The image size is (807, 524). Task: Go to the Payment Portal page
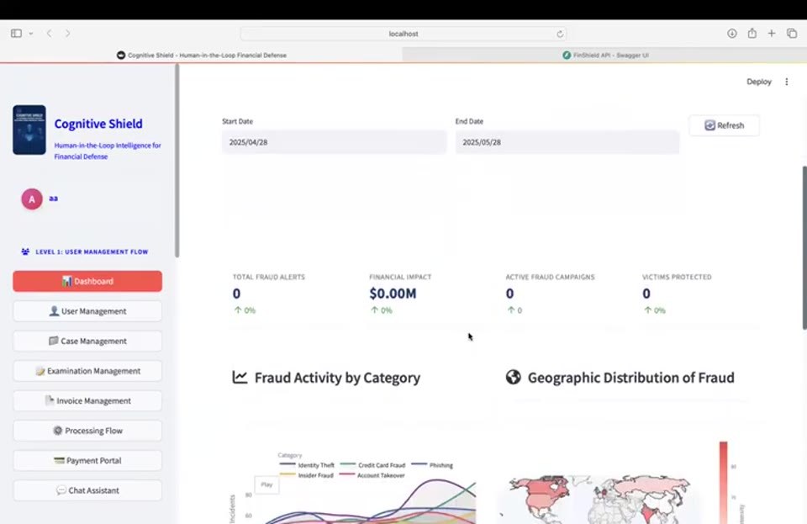pyautogui.click(x=87, y=461)
